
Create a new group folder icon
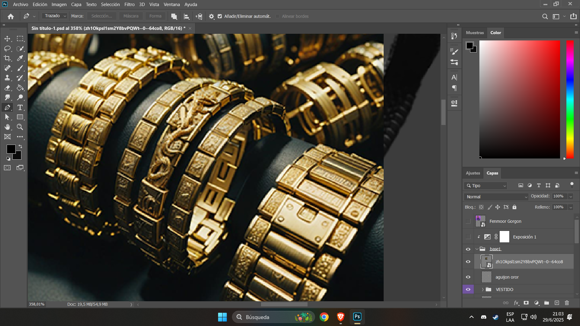[x=546, y=303]
